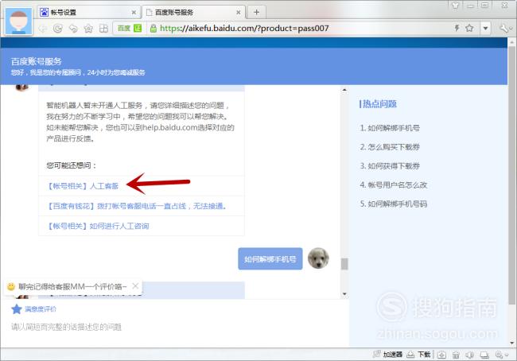This screenshot has height=361, width=517.
Task: Open link 【百度有钱花】拨打帐号客服电话一直占线
Action: point(137,206)
